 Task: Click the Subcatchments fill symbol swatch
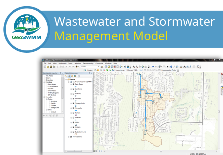pyautogui.click(x=76, y=134)
